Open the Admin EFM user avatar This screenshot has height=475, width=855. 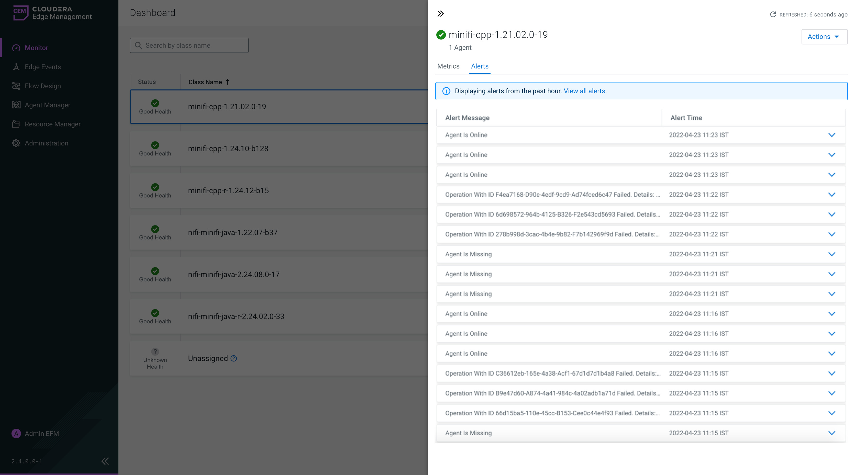coord(16,433)
